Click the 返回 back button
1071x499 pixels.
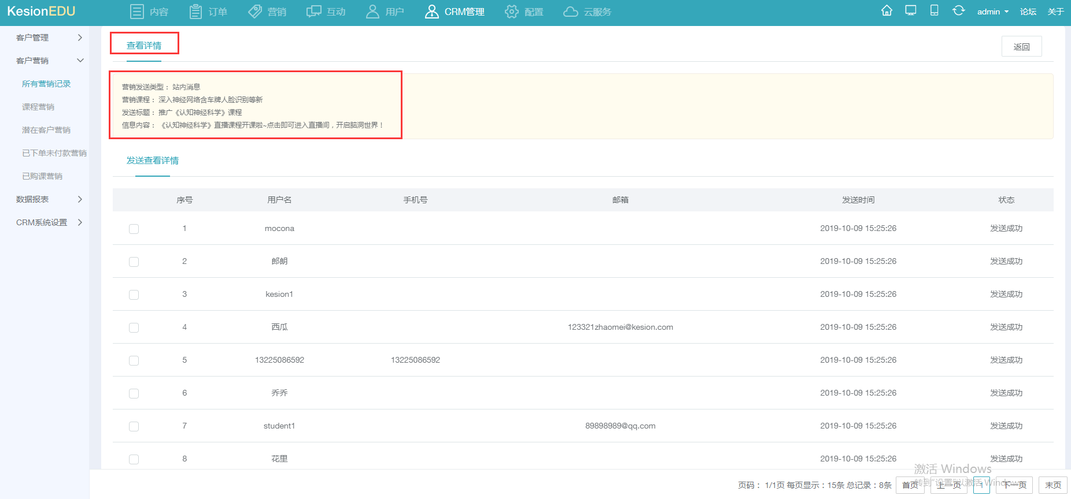[1021, 47]
